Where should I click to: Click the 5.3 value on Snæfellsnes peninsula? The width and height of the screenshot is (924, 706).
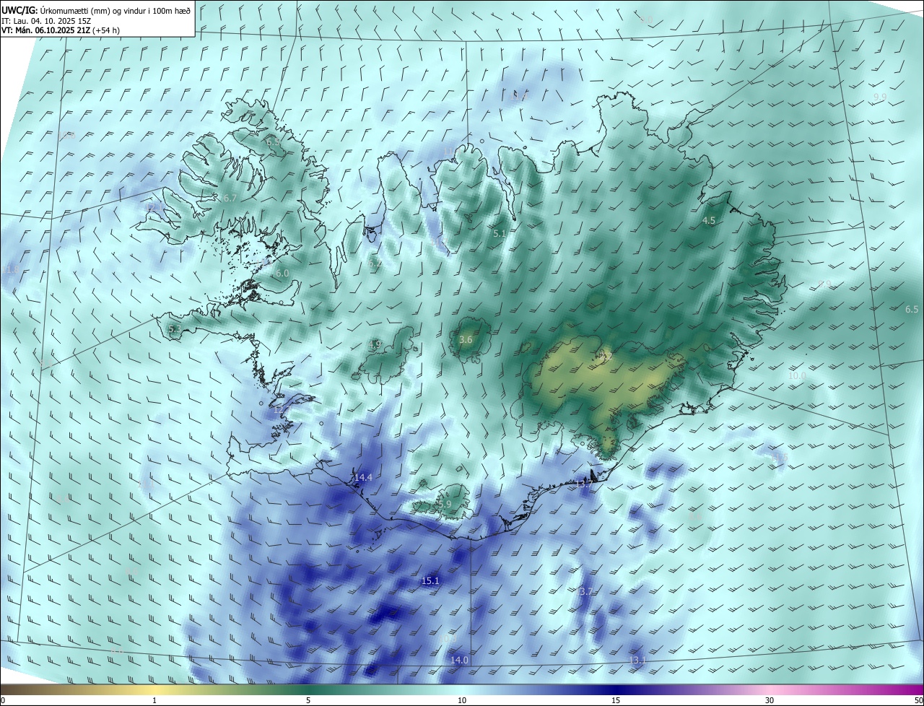click(x=175, y=329)
